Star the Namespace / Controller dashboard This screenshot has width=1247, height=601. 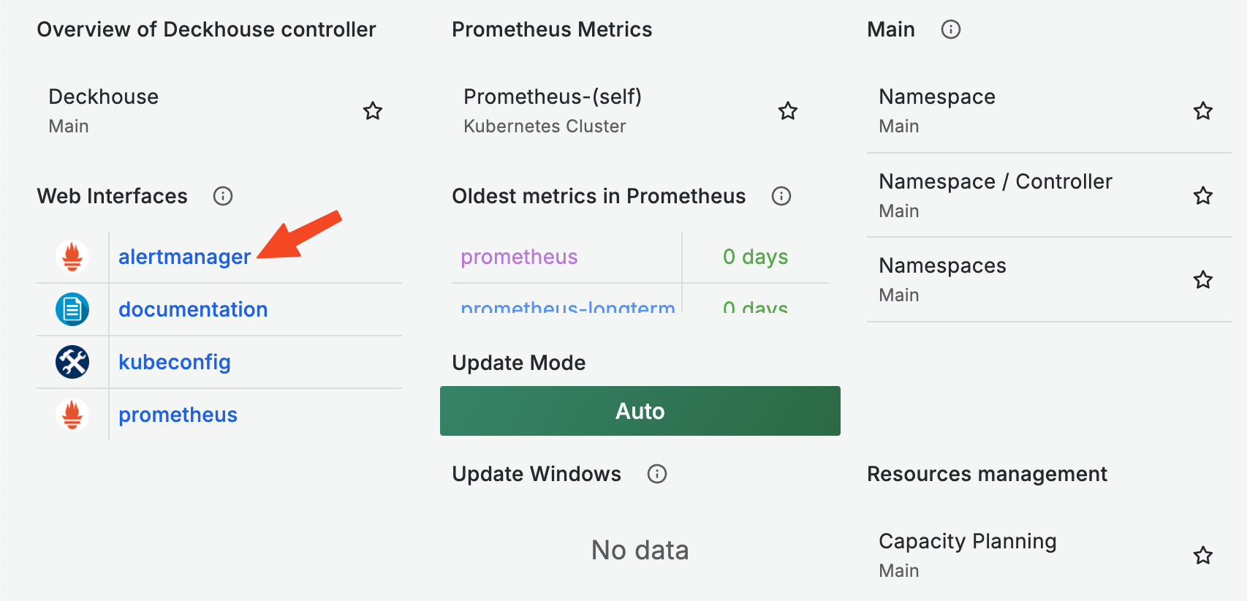click(x=1202, y=195)
